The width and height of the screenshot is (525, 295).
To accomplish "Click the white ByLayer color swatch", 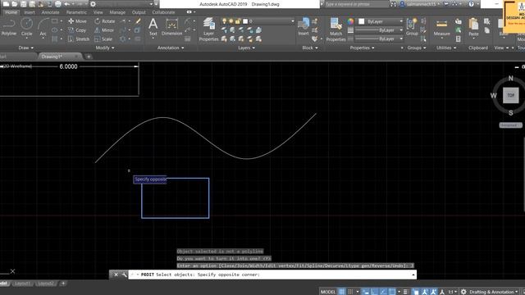I will click(x=361, y=21).
